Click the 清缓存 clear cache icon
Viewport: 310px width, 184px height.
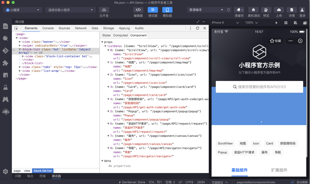click(x=239, y=10)
